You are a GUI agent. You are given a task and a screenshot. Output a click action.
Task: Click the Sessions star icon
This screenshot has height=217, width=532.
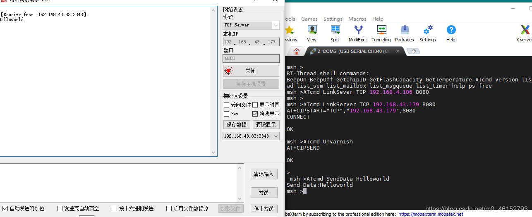[x=290, y=33]
